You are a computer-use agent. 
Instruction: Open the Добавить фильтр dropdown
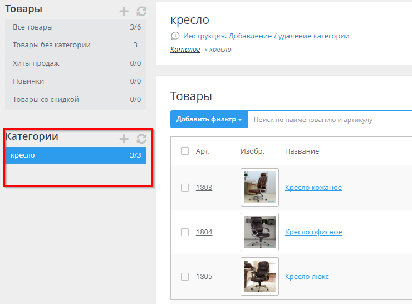[209, 119]
